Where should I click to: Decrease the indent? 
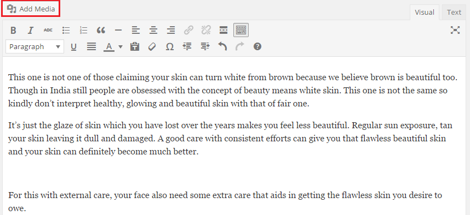(x=187, y=46)
